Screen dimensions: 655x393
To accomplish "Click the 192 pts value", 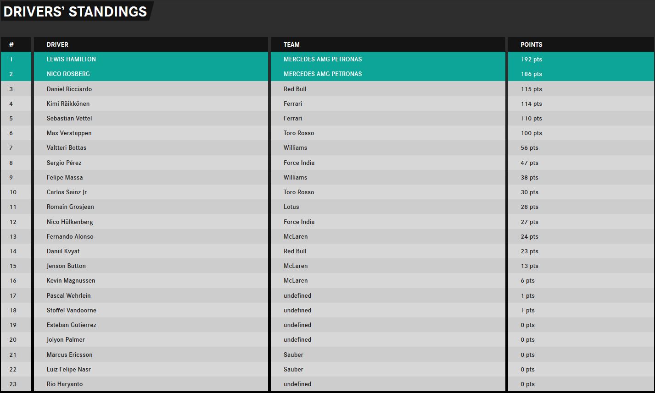I will click(532, 59).
